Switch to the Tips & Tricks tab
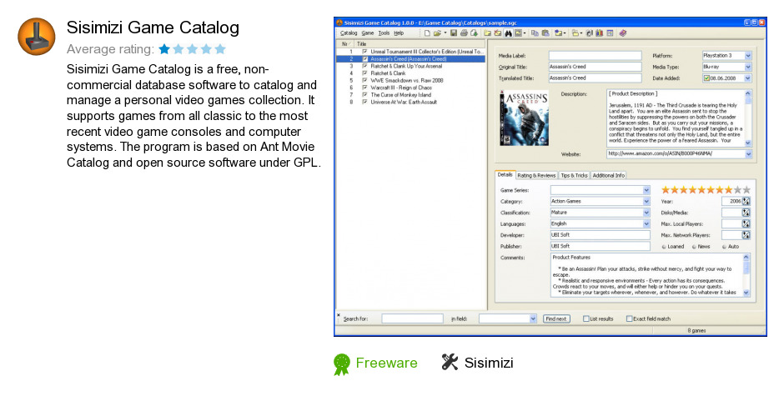This screenshot has height=401, width=784. [574, 176]
